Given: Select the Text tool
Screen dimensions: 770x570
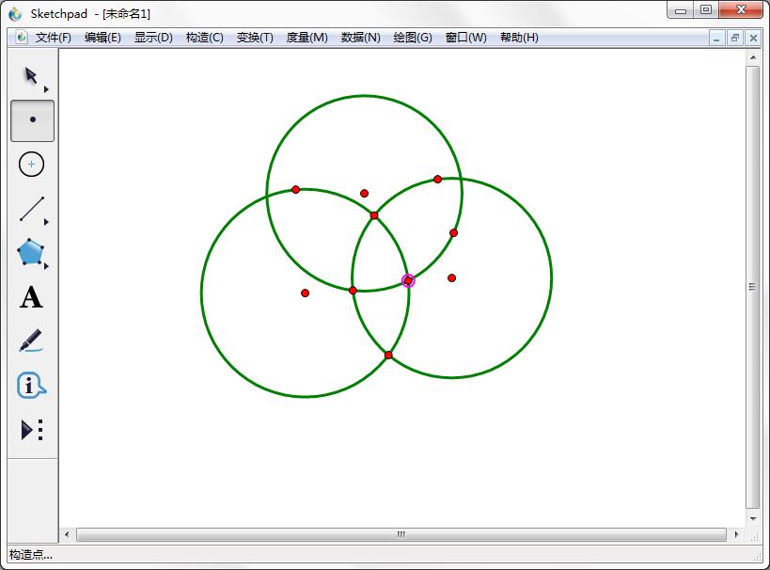Looking at the screenshot, I should coord(31,297).
